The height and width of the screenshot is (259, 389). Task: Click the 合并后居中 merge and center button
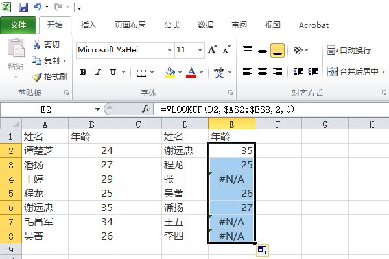353,72
